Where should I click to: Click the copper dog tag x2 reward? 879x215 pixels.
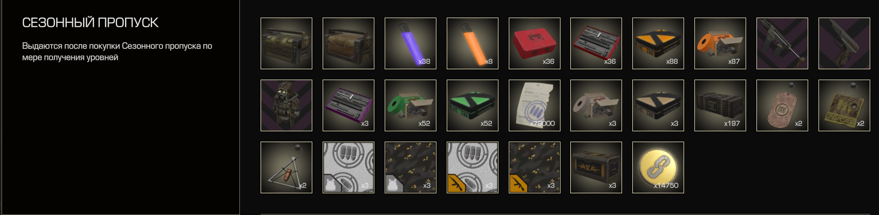click(782, 105)
